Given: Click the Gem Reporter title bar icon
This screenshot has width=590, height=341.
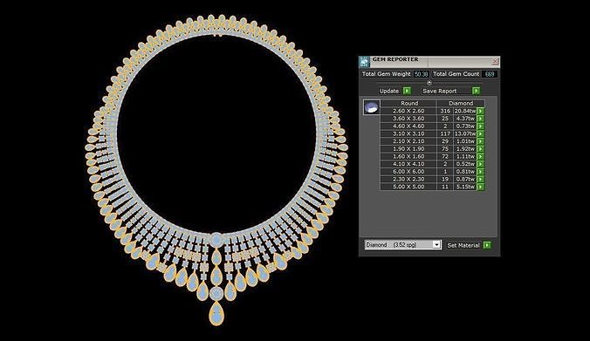Looking at the screenshot, I should tap(364, 61).
